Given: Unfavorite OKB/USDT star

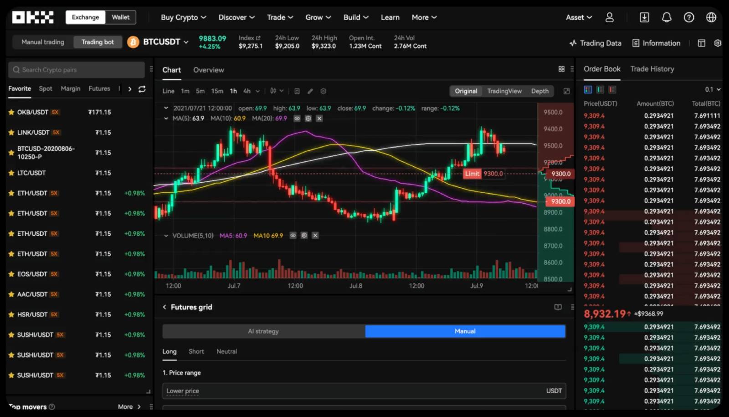Looking at the screenshot, I should click(x=11, y=112).
